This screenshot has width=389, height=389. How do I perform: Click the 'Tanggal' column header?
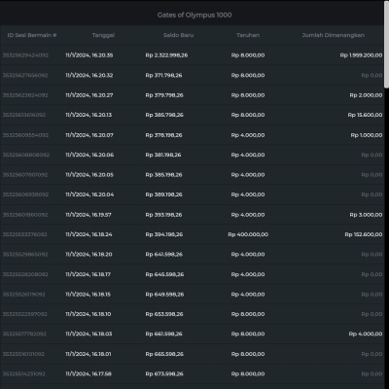(103, 35)
